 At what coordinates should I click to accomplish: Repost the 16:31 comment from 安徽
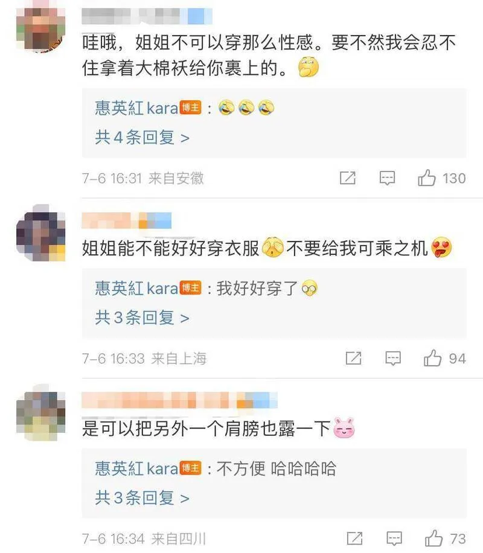click(348, 177)
